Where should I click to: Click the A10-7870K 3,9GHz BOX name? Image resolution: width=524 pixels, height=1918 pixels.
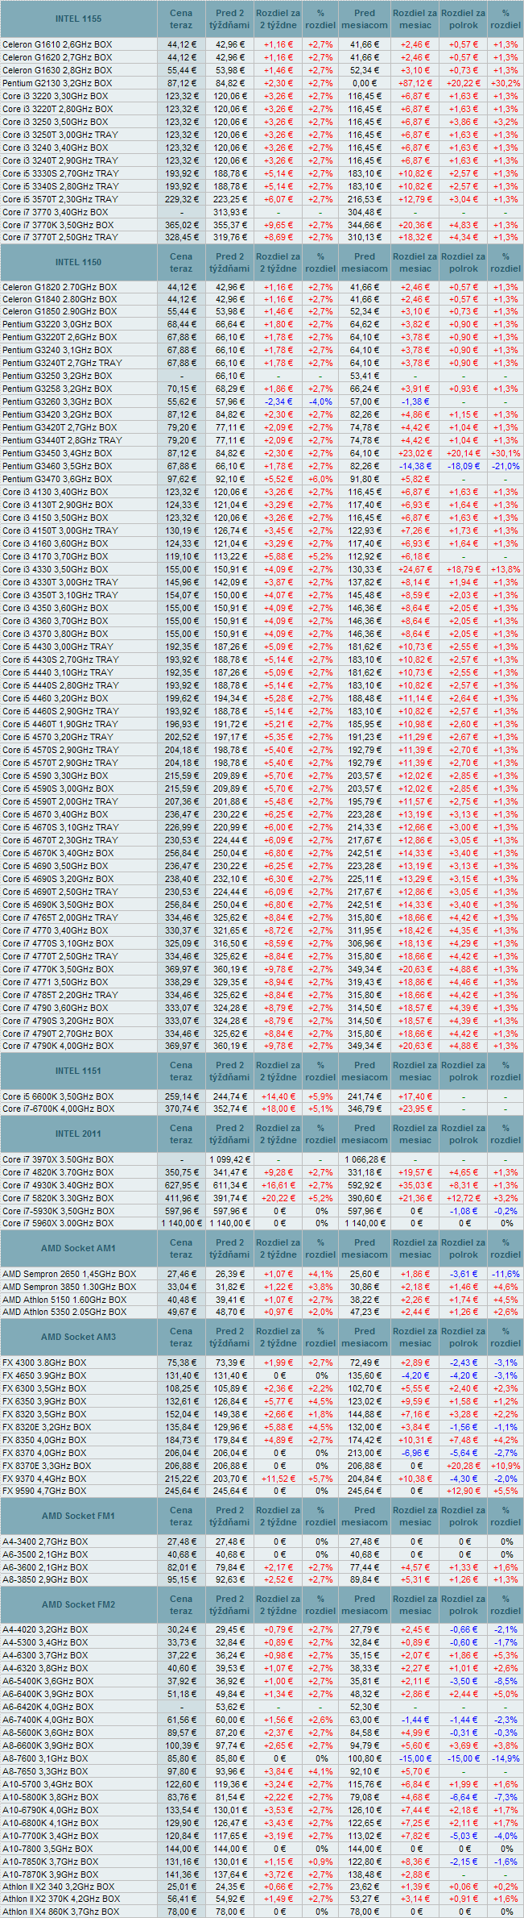(x=51, y=1874)
